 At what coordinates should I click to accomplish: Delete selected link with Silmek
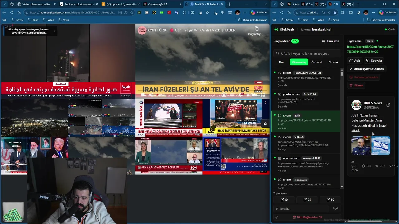pyautogui.click(x=356, y=85)
